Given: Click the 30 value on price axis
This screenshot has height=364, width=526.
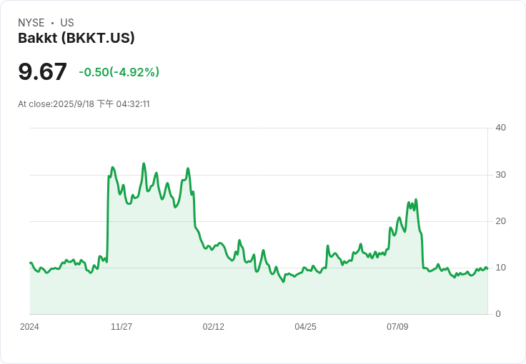Looking at the screenshot, I should click(501, 175).
